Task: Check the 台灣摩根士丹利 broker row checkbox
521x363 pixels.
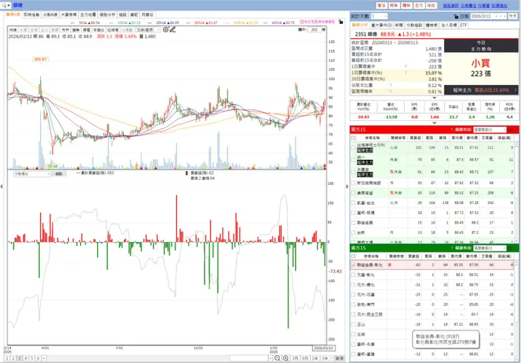Action: pos(353,148)
